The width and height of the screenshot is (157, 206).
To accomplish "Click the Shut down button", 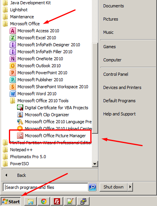I will click(x=114, y=187).
